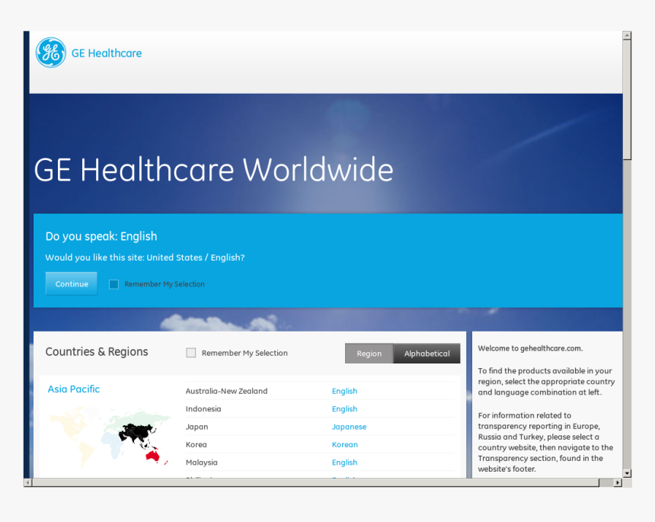This screenshot has width=655, height=522.
Task: Click the Countries & Regions heading
Action: click(x=97, y=352)
